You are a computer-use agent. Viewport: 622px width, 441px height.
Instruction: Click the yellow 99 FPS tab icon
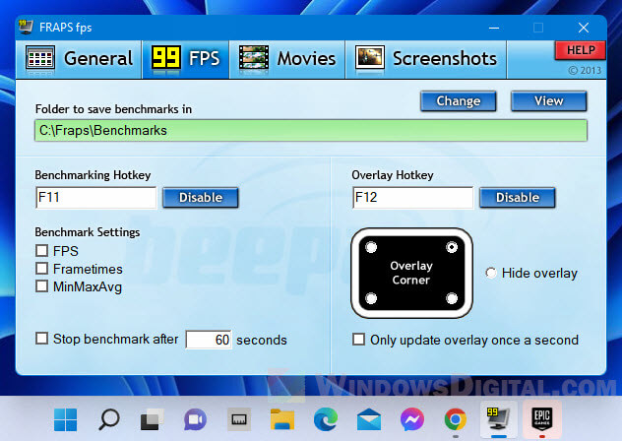click(x=166, y=58)
